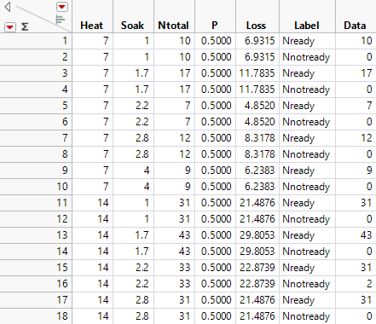
Task: Click Loss value 8.3178 in row 7
Action: pos(260,138)
